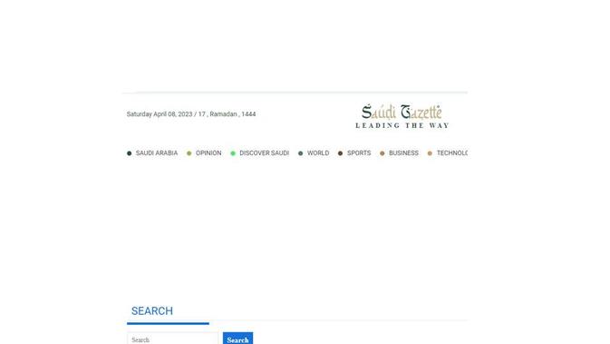Click the brown bullet beside SPORTS

tap(341, 153)
